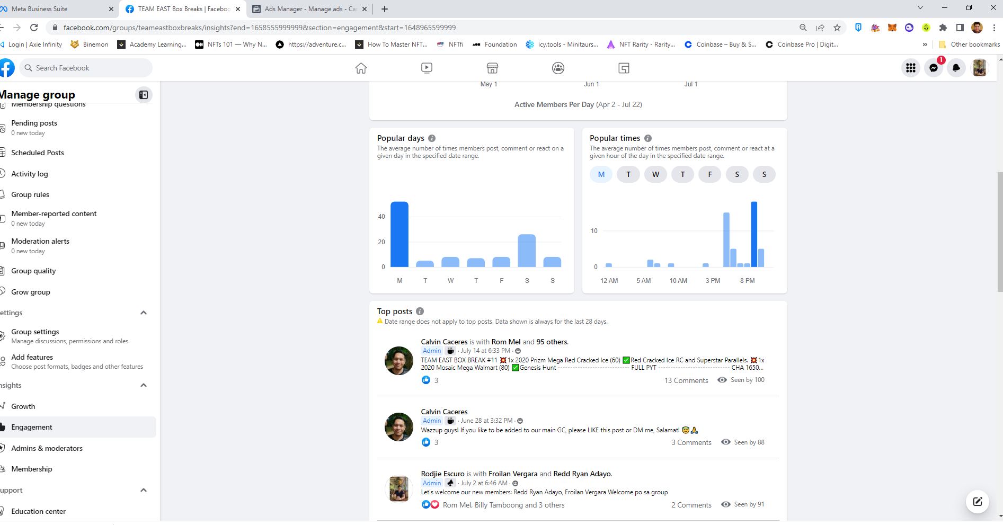1003x525 pixels.
Task: View 13 Comments on Box Break post
Action: click(686, 380)
